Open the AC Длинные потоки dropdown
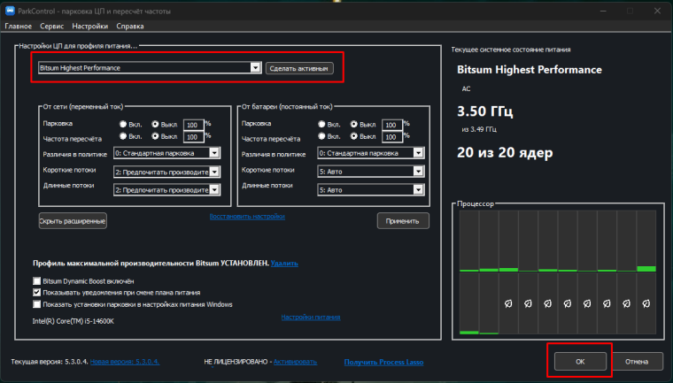The image size is (673, 383). tap(167, 190)
